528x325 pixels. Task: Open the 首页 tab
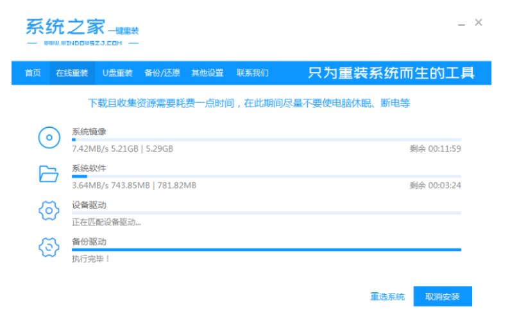click(33, 73)
